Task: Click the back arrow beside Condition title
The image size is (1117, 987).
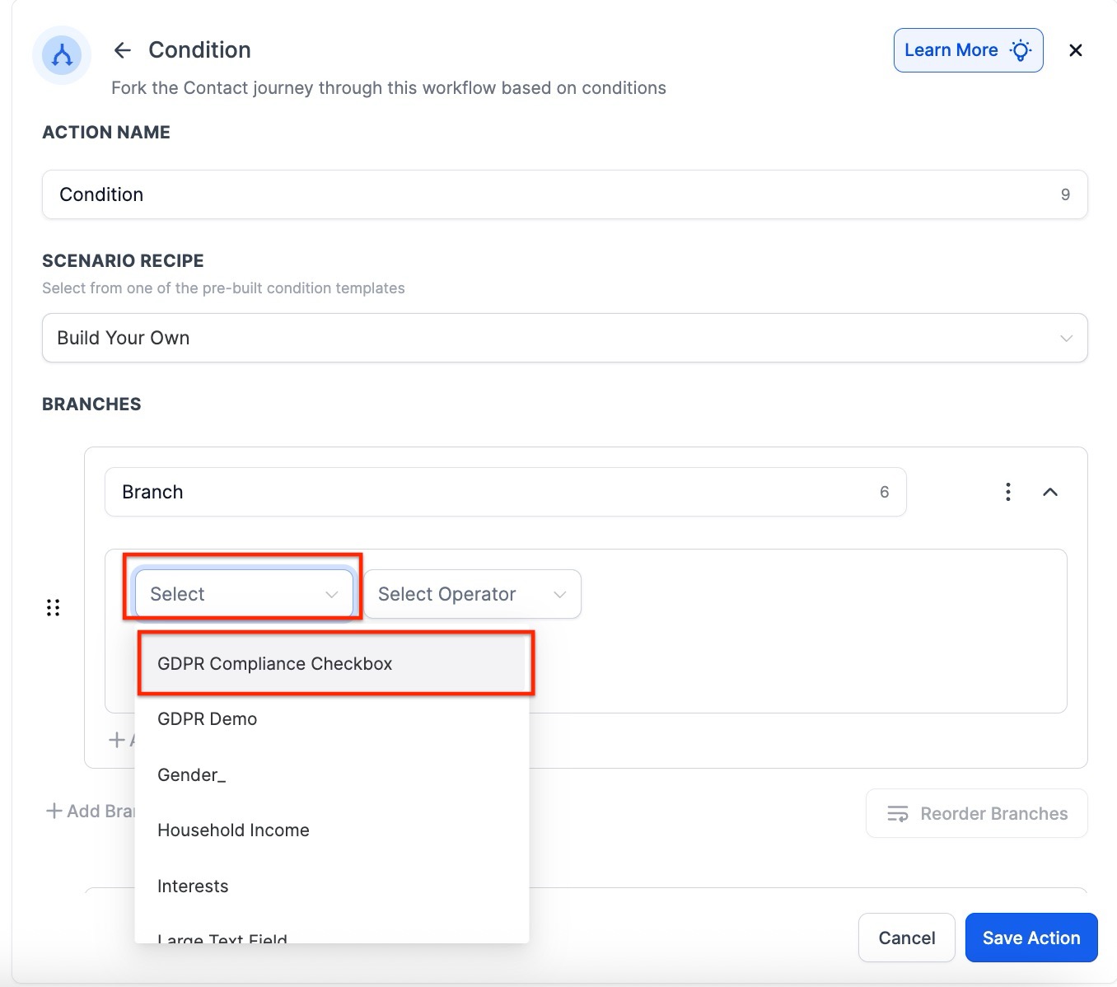Action: 123,50
